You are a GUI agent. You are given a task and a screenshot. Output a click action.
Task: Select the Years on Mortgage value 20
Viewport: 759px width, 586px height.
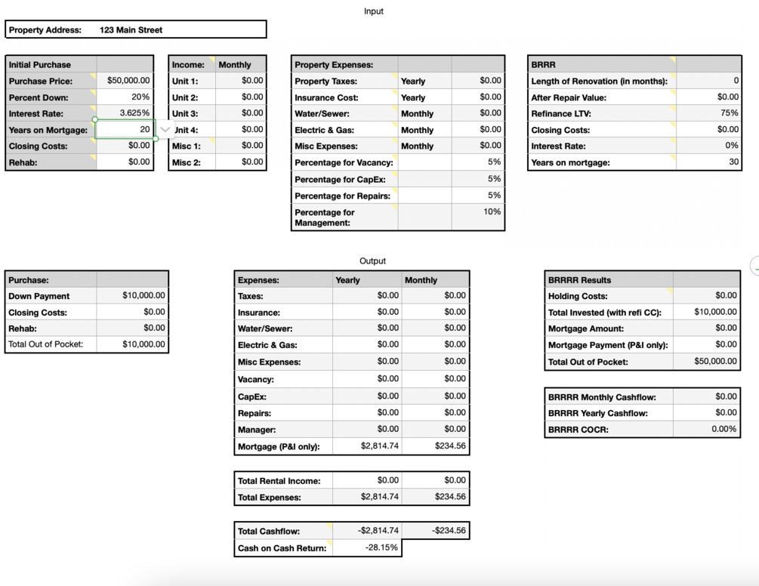click(125, 130)
